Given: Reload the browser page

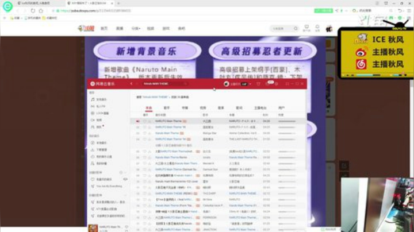Looking at the screenshot, I should coord(33,11).
